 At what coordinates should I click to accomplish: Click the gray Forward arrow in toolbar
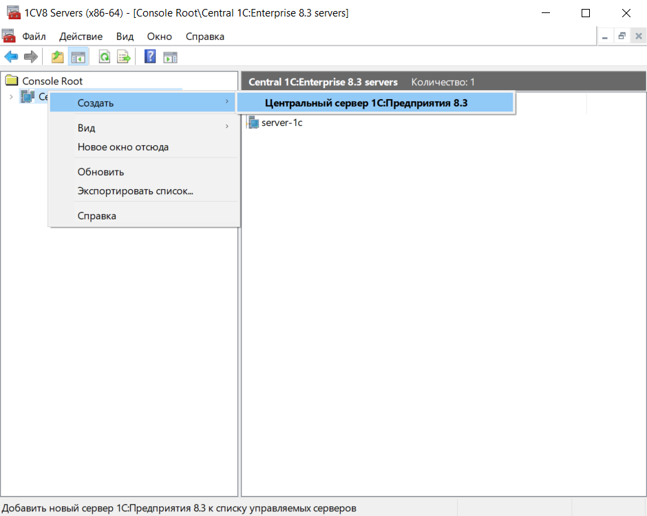[31, 57]
